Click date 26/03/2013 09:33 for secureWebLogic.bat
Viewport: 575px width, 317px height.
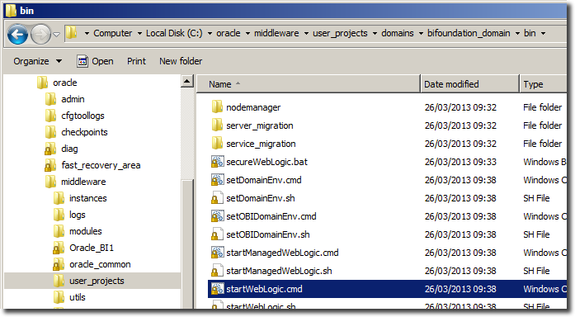coord(460,162)
